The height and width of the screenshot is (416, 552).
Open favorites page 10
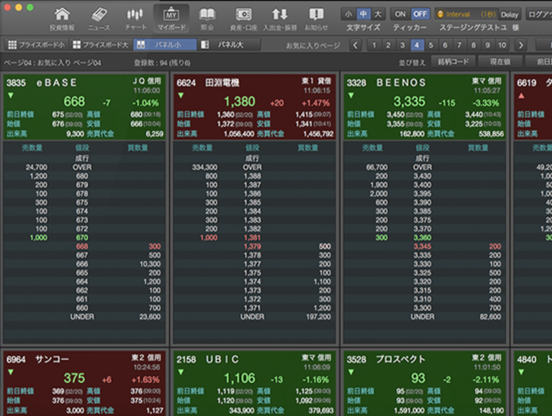(502, 45)
